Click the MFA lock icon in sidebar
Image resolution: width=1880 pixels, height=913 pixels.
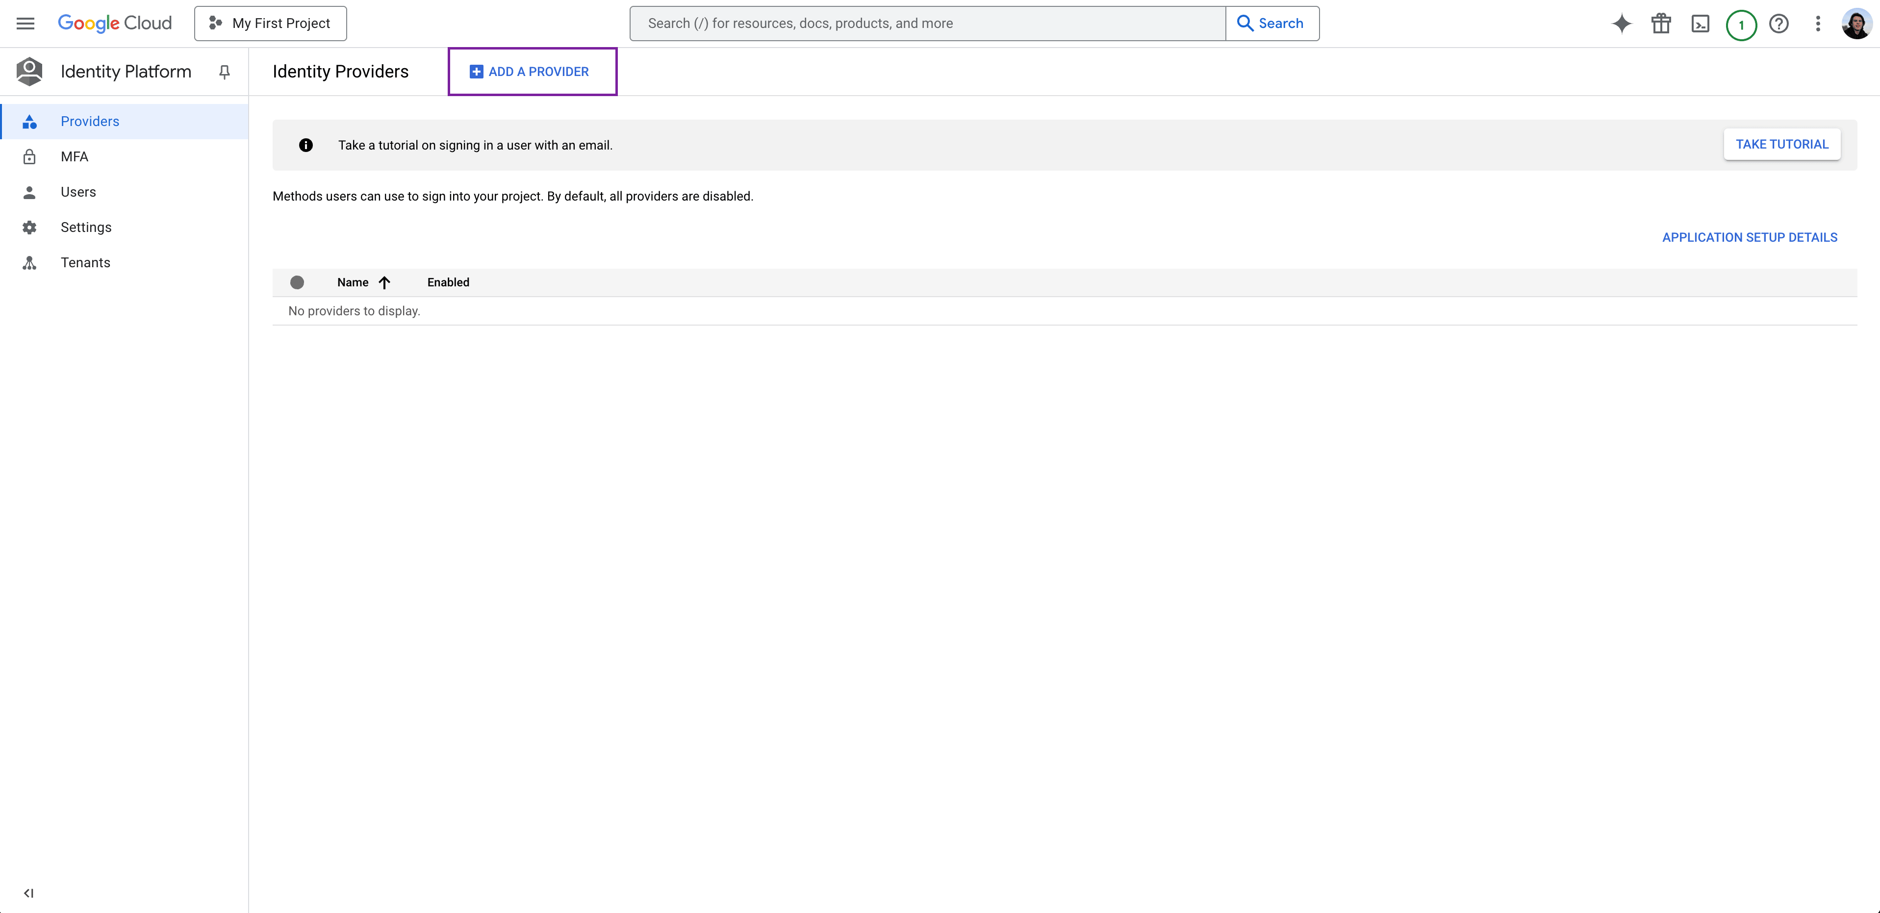29,156
